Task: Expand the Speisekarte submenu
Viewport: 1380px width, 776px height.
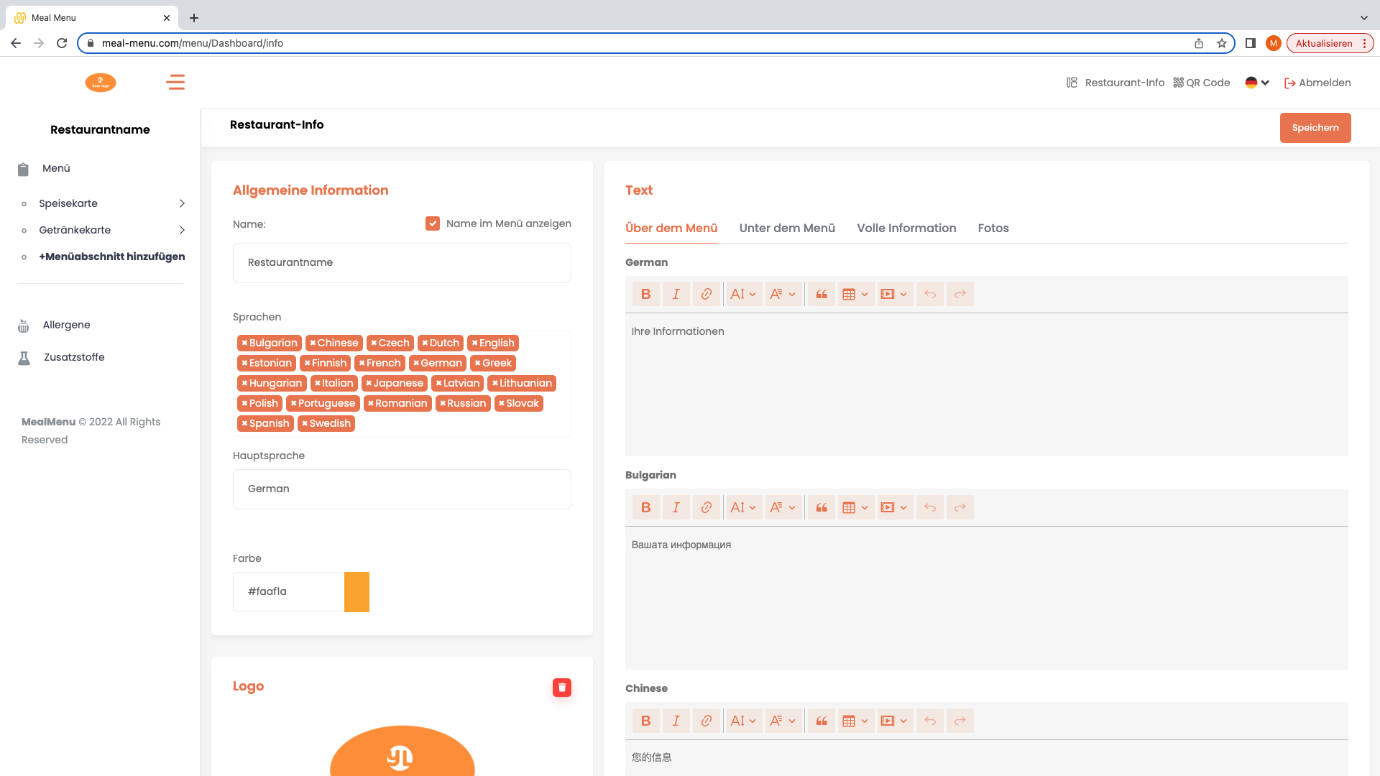Action: pos(182,203)
